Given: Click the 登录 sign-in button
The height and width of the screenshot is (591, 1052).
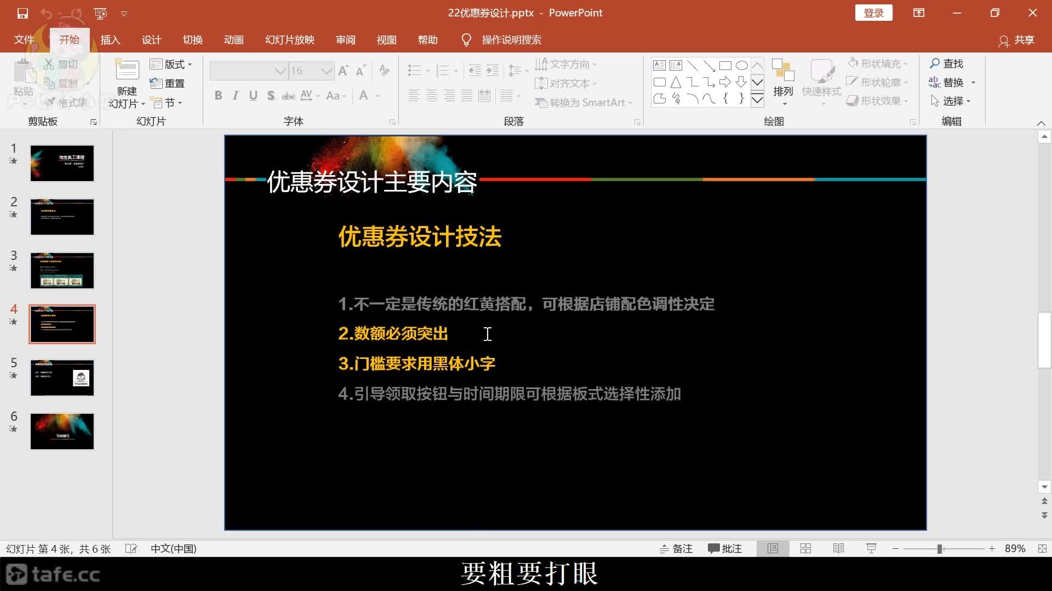Looking at the screenshot, I should [873, 13].
